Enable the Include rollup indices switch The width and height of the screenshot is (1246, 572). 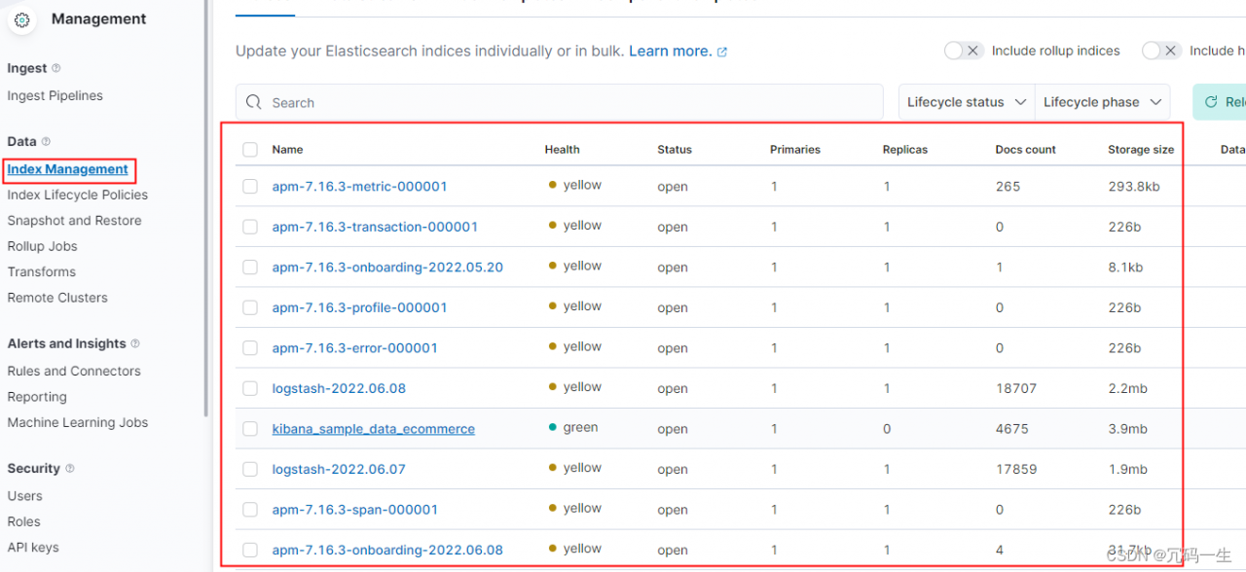click(x=964, y=51)
